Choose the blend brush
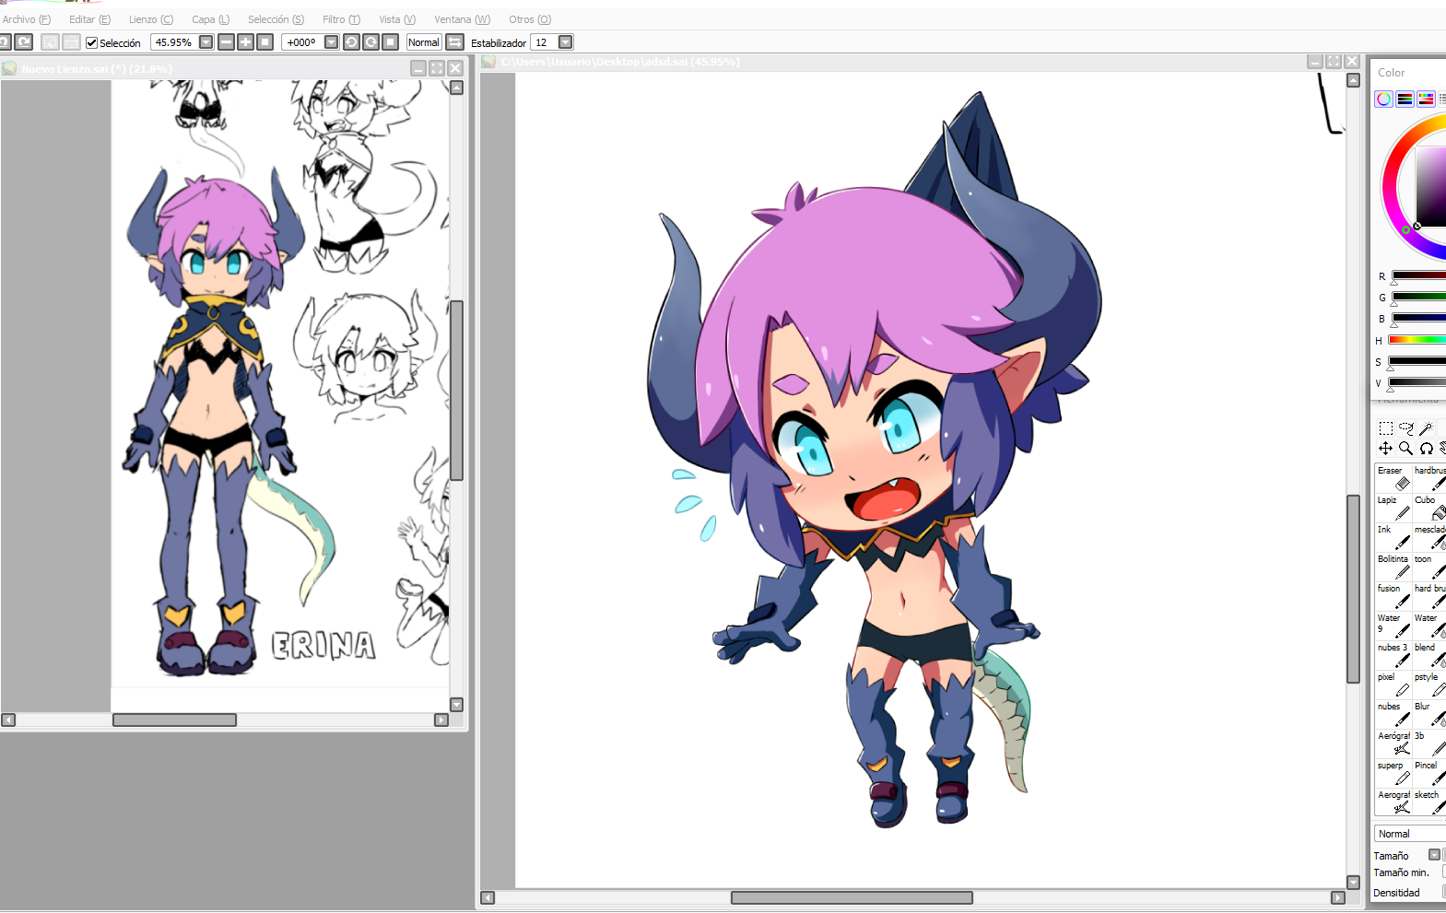Viewport: 1446px width, 913px height. point(1429,654)
